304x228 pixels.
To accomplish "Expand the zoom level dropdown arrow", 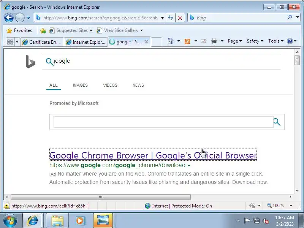I will (x=291, y=206).
